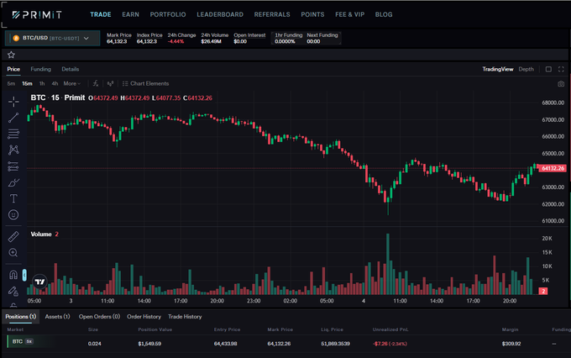Visit the BLOG link
Screen dimensions: 571x358
pos(384,14)
